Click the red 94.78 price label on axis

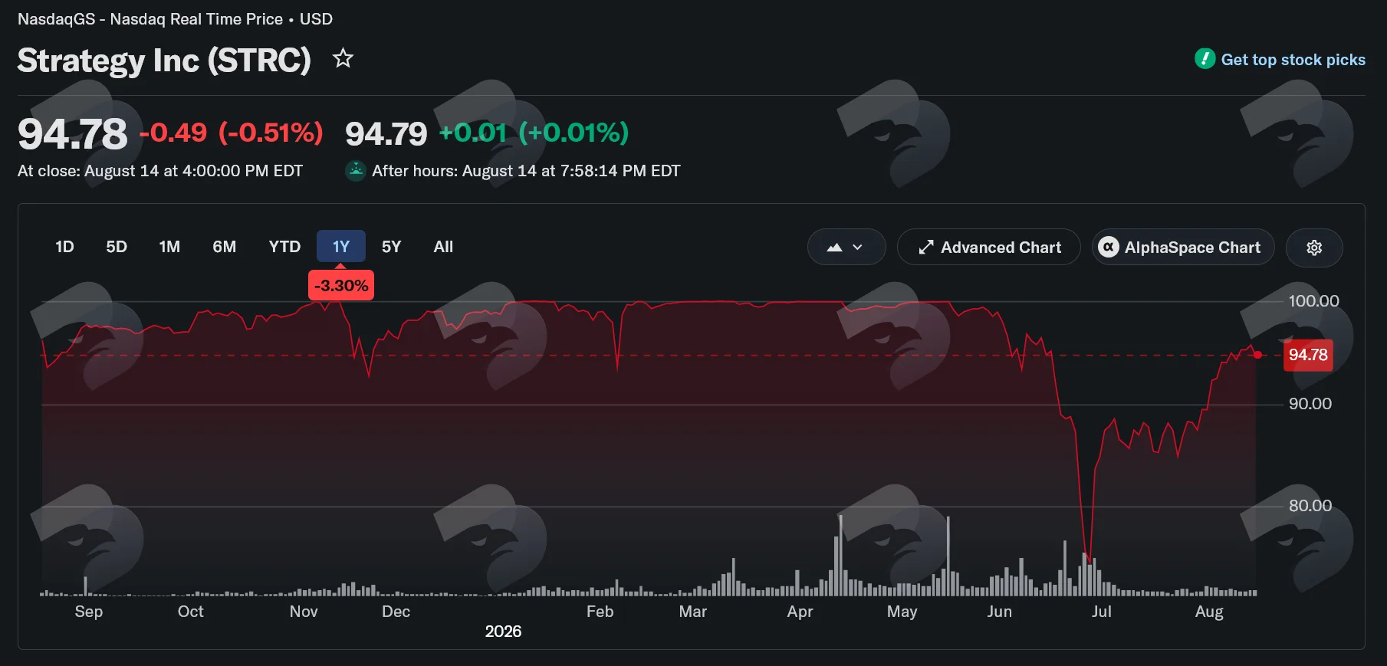(1308, 355)
